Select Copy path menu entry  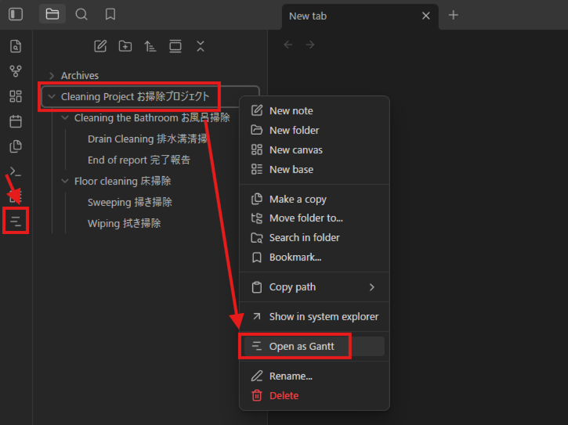click(x=314, y=287)
